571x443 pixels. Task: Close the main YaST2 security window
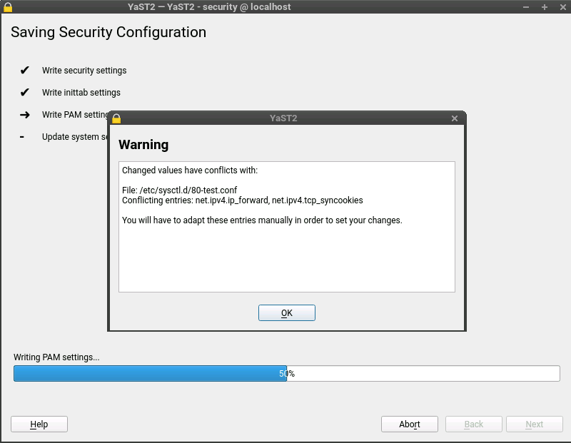(561, 6)
